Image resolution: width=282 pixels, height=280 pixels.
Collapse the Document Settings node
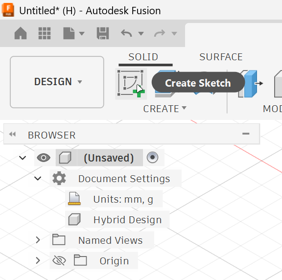click(38, 178)
